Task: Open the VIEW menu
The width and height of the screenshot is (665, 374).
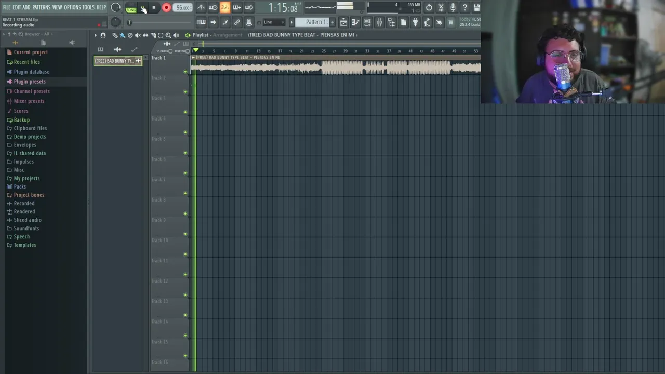Action: tap(57, 7)
